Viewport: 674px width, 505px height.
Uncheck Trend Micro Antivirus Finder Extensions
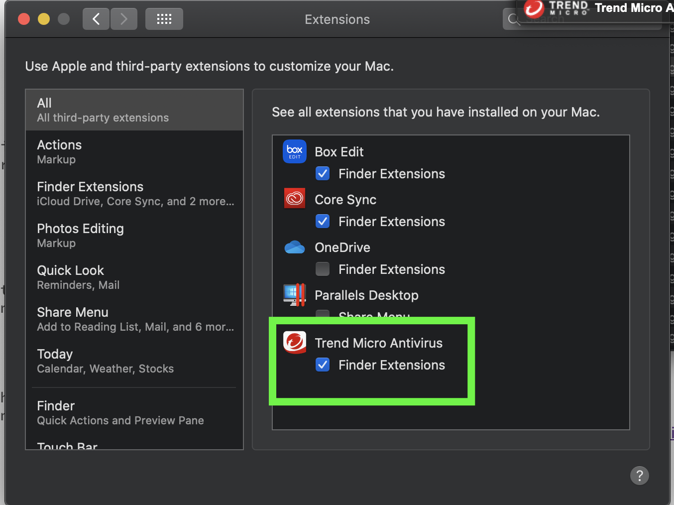coord(323,365)
